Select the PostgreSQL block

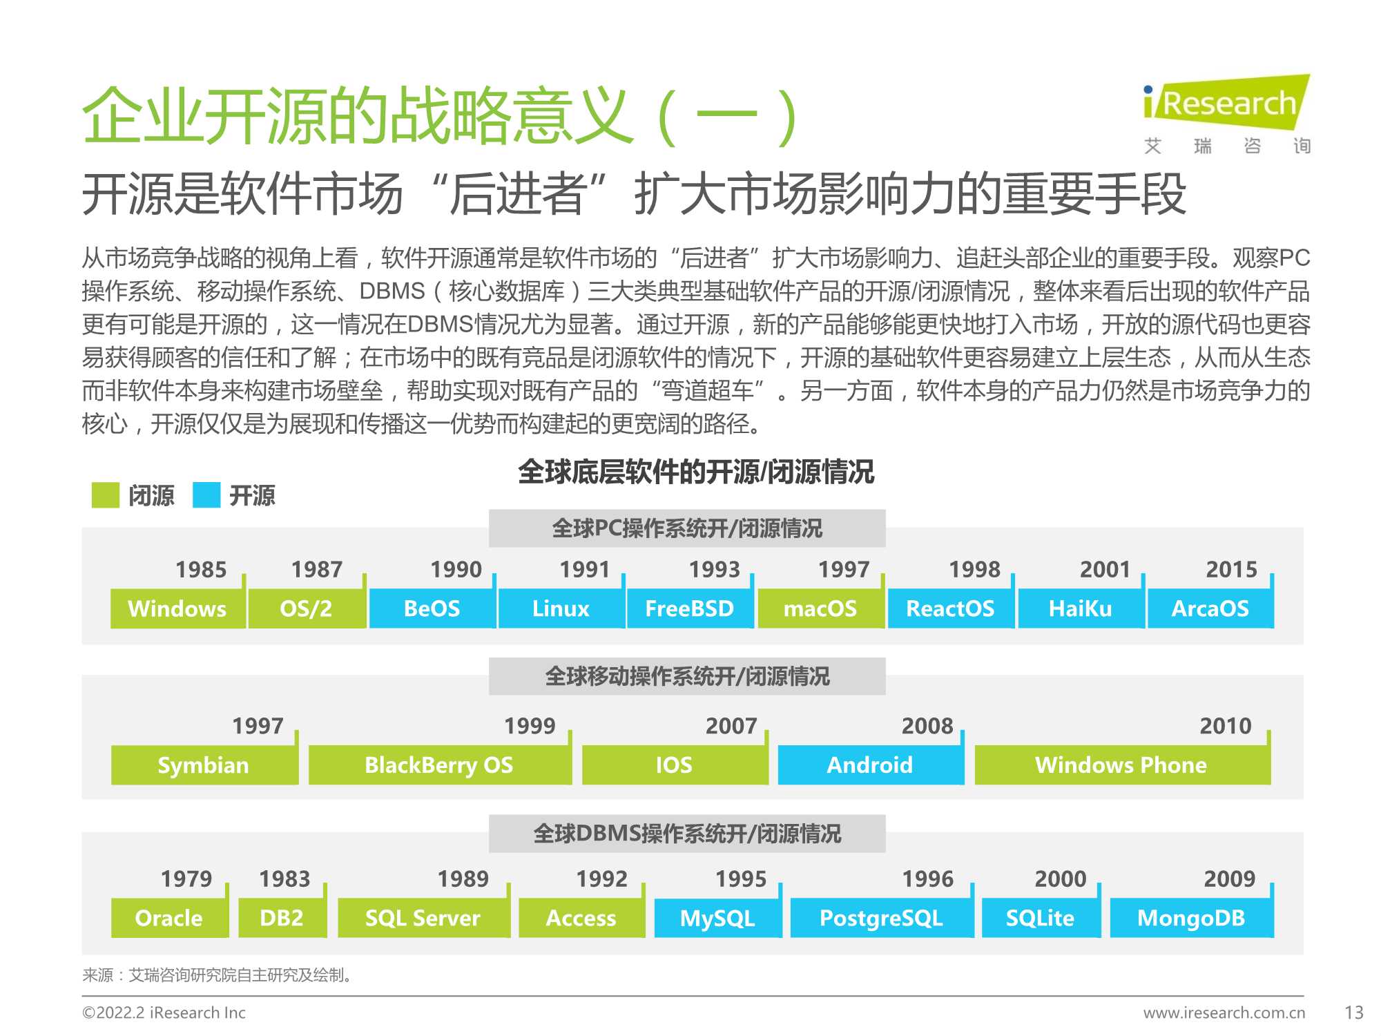881,918
